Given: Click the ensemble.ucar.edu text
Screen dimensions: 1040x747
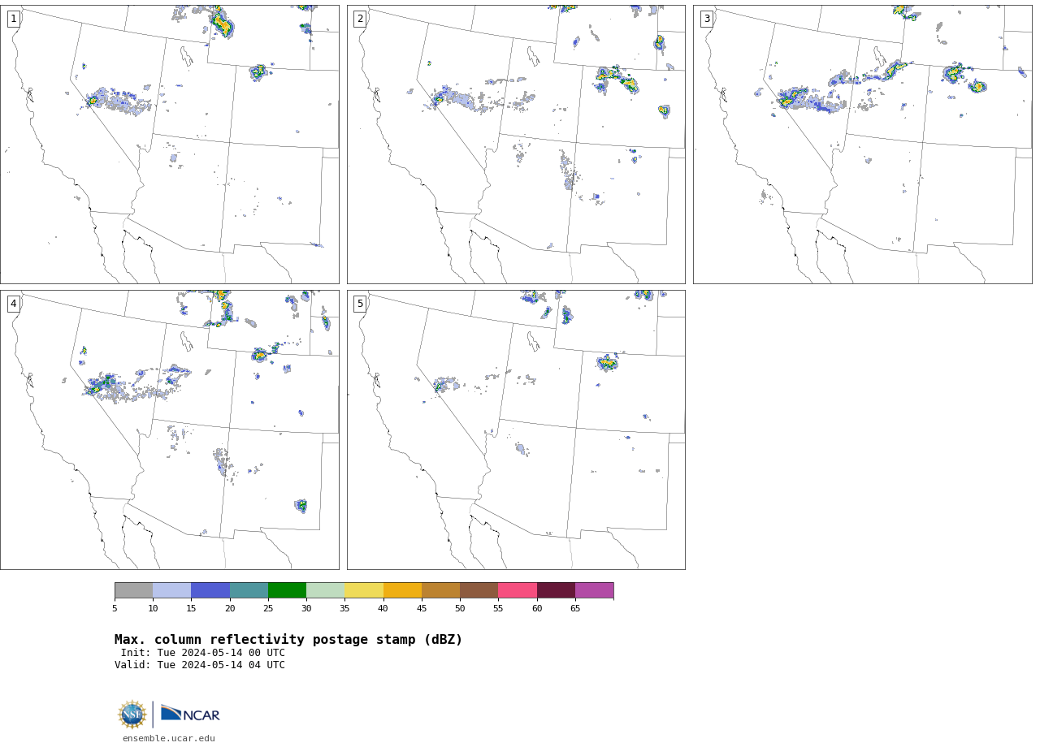Looking at the screenshot, I should [x=169, y=738].
